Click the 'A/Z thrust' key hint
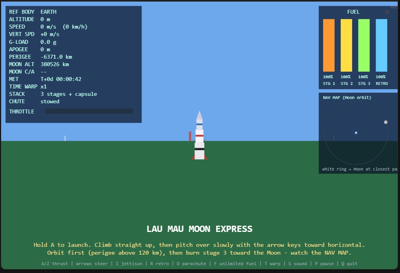 pos(55,264)
